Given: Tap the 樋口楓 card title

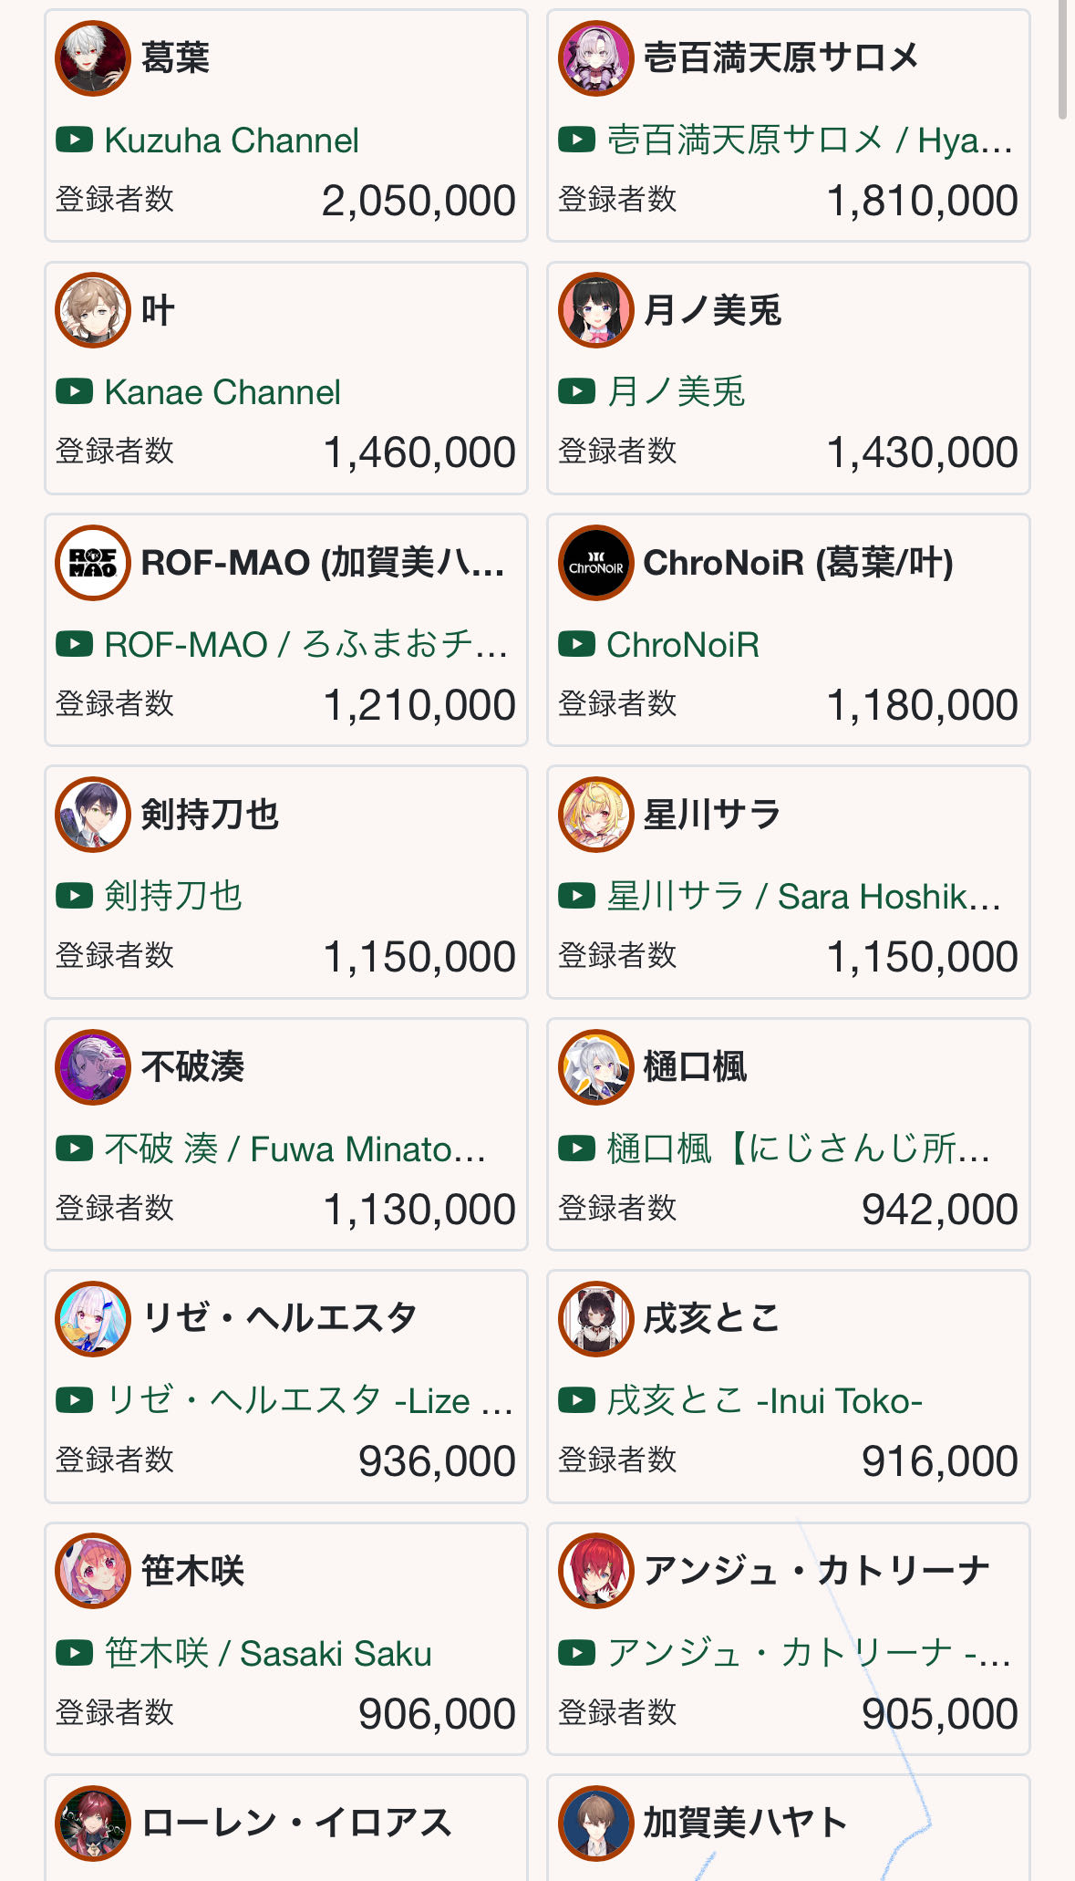Looking at the screenshot, I should tap(695, 1066).
